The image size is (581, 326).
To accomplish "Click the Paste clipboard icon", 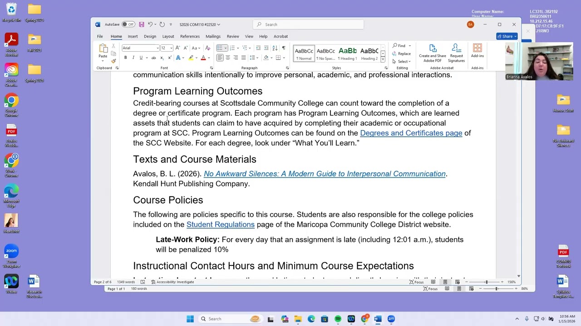I will coord(103,49).
